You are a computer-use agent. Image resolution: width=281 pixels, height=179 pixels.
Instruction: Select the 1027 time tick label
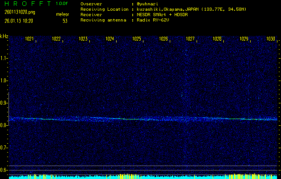click(190, 39)
